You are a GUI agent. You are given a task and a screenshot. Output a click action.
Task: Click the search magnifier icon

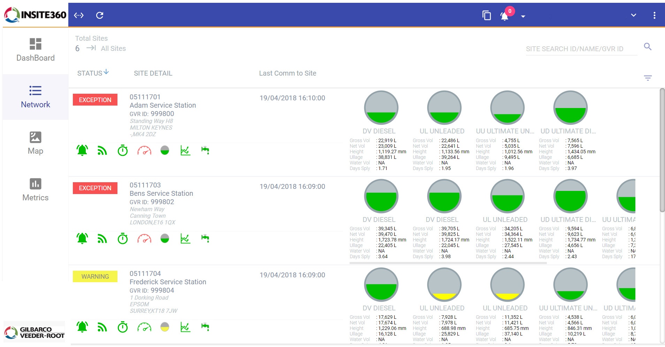point(648,47)
